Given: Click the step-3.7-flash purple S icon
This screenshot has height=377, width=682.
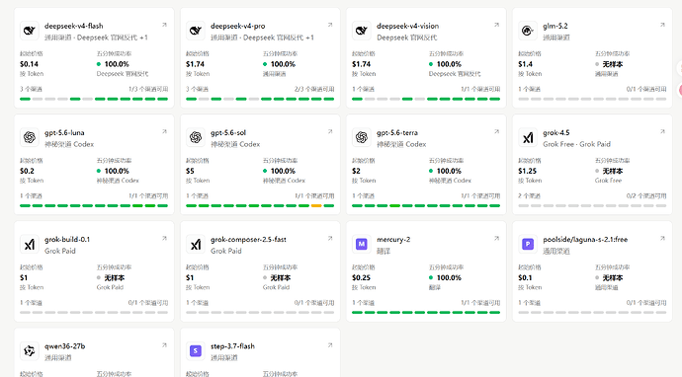Looking at the screenshot, I should [x=196, y=351].
